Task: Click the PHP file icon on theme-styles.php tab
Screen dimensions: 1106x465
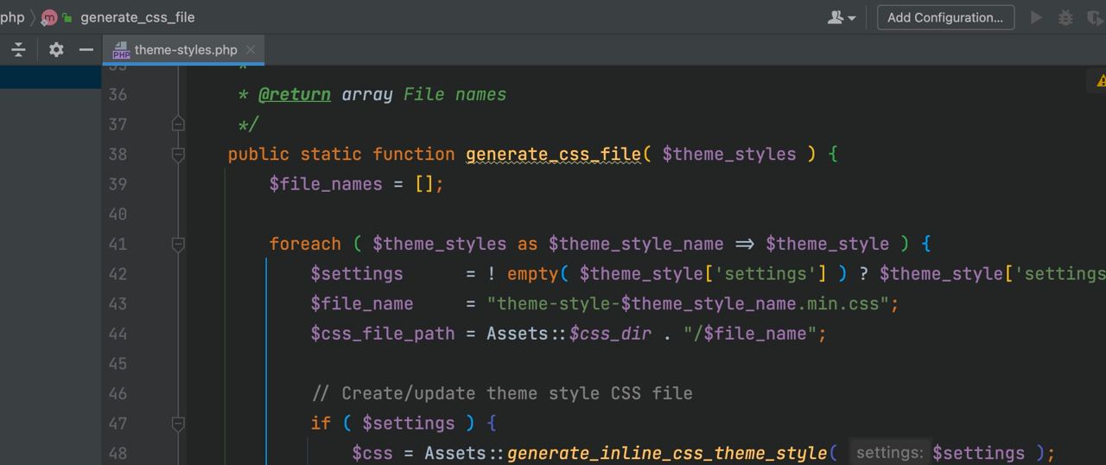Action: point(121,50)
